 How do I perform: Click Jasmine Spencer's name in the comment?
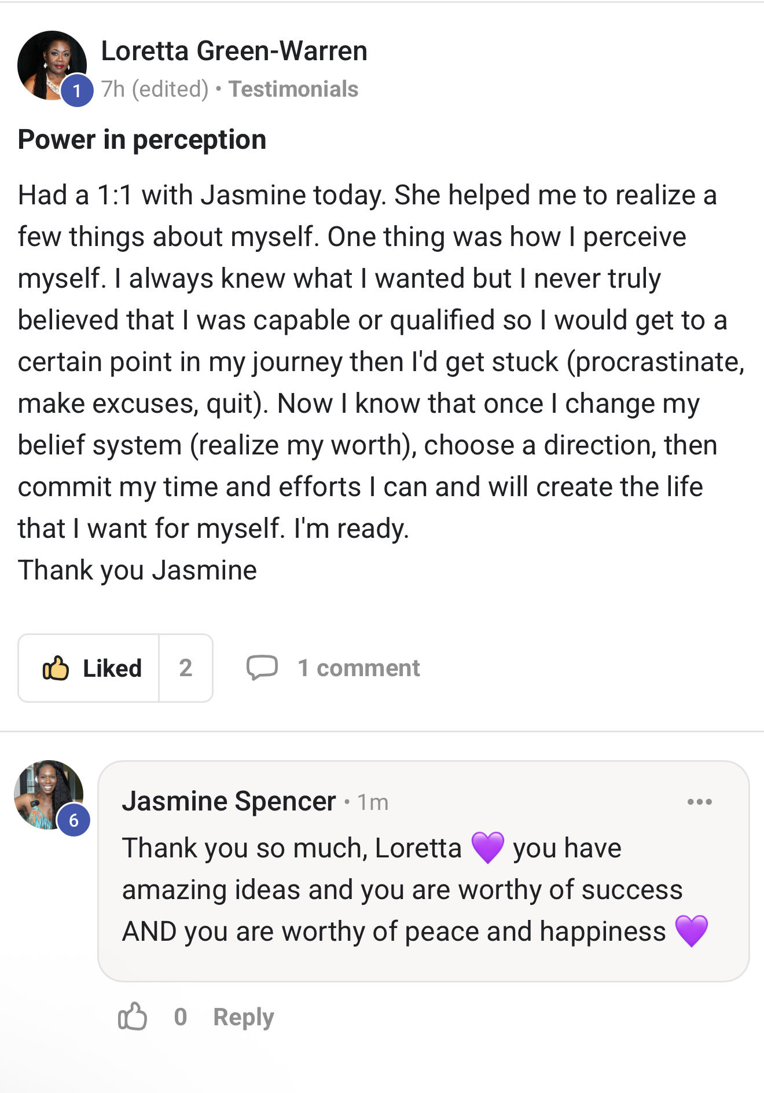229,801
